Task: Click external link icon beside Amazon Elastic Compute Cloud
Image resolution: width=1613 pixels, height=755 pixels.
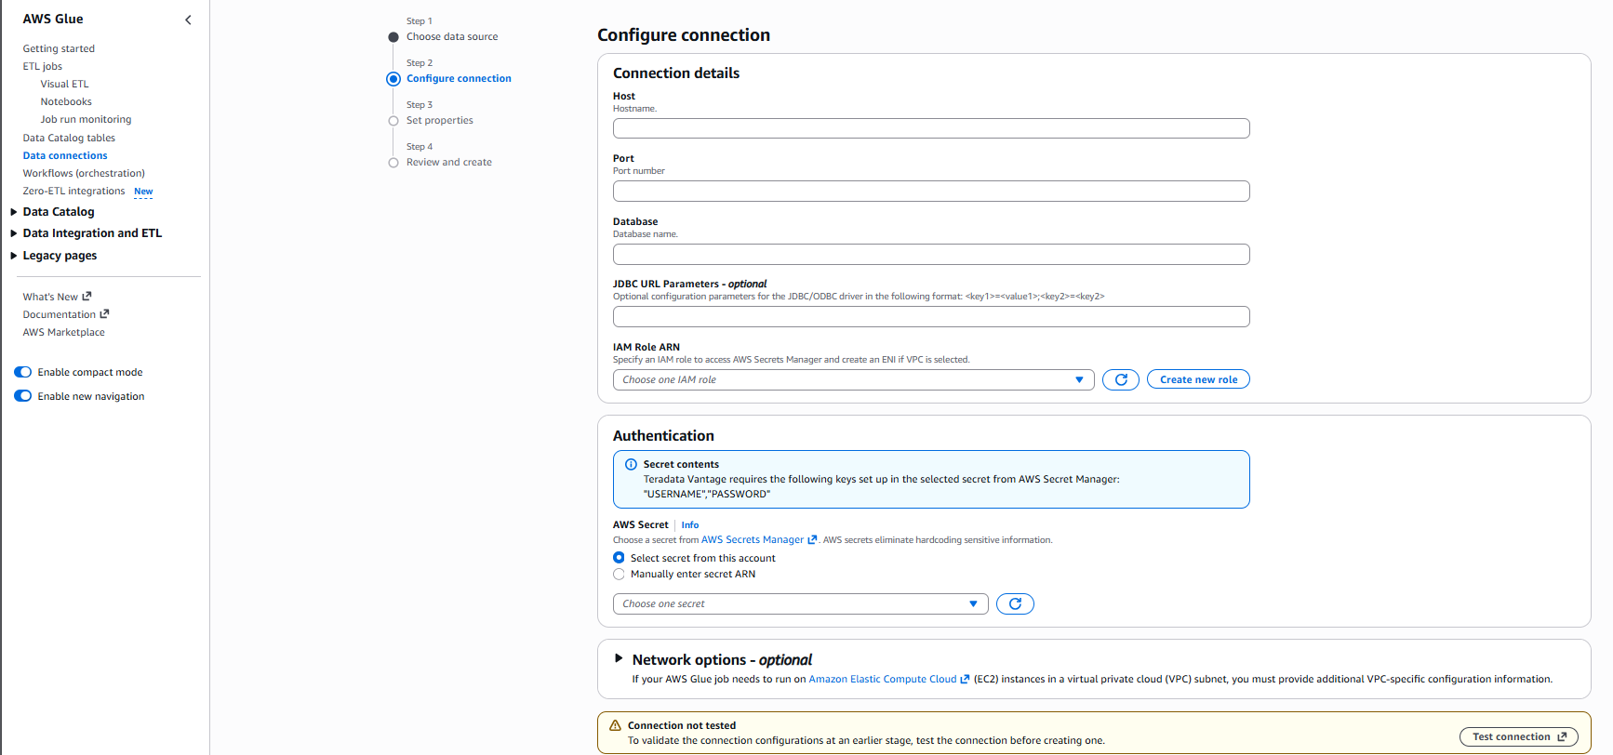Action: pyautogui.click(x=965, y=679)
